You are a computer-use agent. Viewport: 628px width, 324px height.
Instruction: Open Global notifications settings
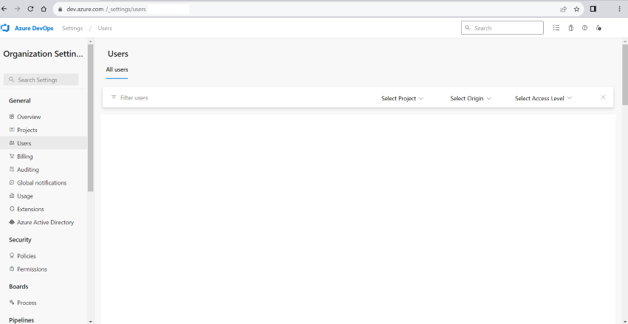point(41,183)
